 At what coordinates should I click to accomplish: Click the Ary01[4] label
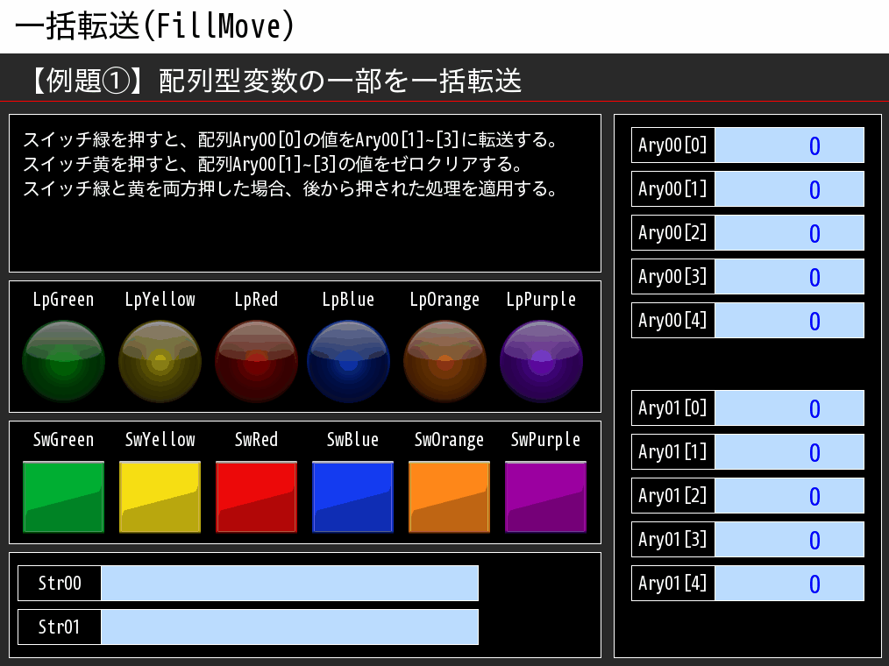tap(673, 584)
